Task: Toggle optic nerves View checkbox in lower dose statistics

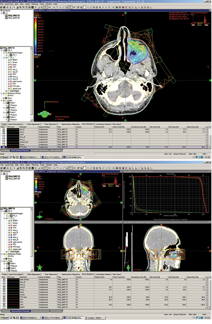Action: pos(4,280)
